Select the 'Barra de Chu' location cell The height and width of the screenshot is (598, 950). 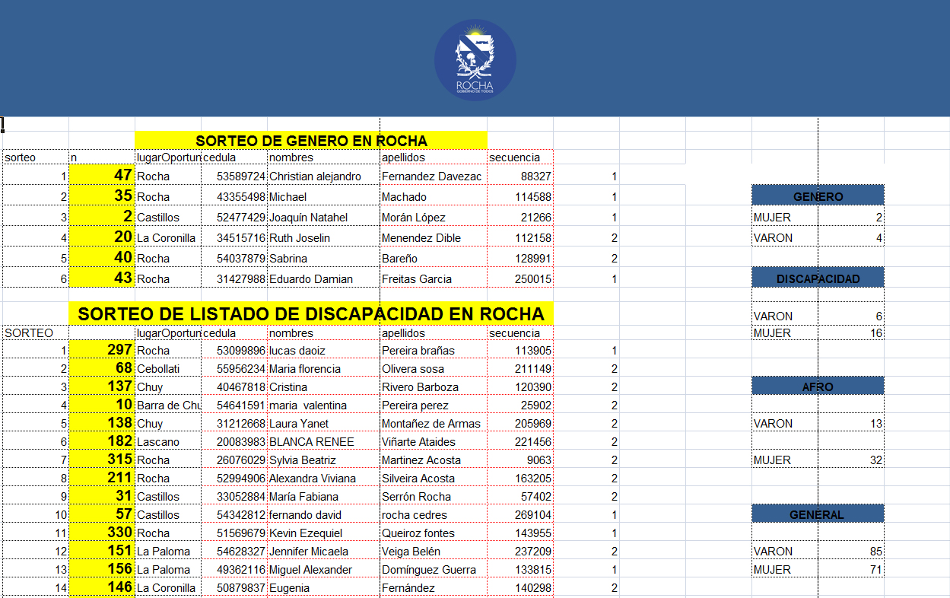point(169,405)
